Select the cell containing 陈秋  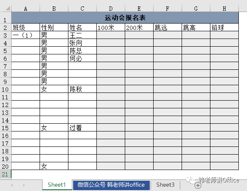pos(82,89)
